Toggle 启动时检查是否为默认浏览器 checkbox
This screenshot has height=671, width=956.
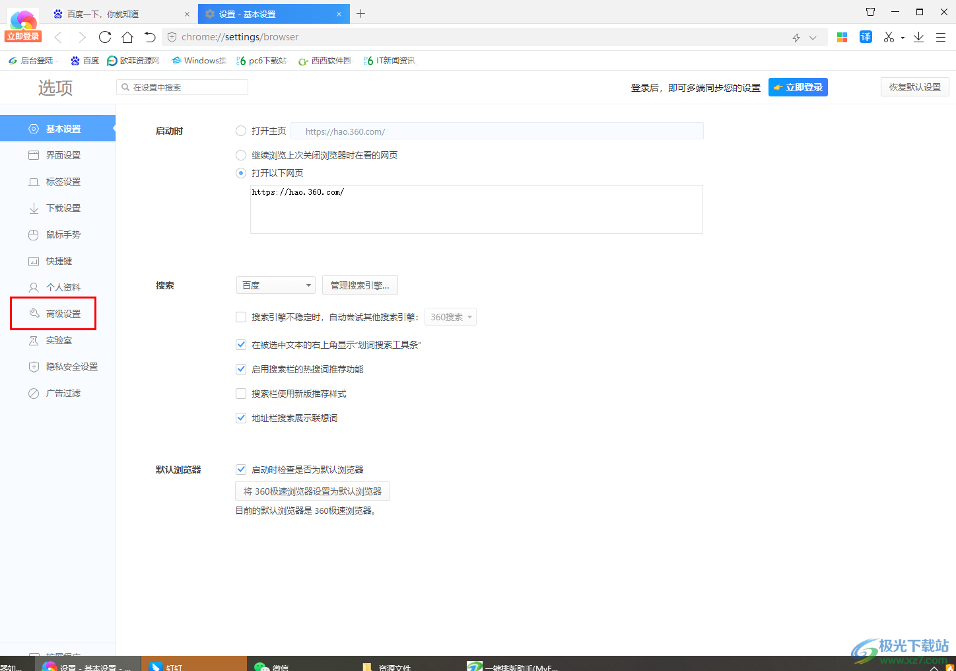(241, 470)
